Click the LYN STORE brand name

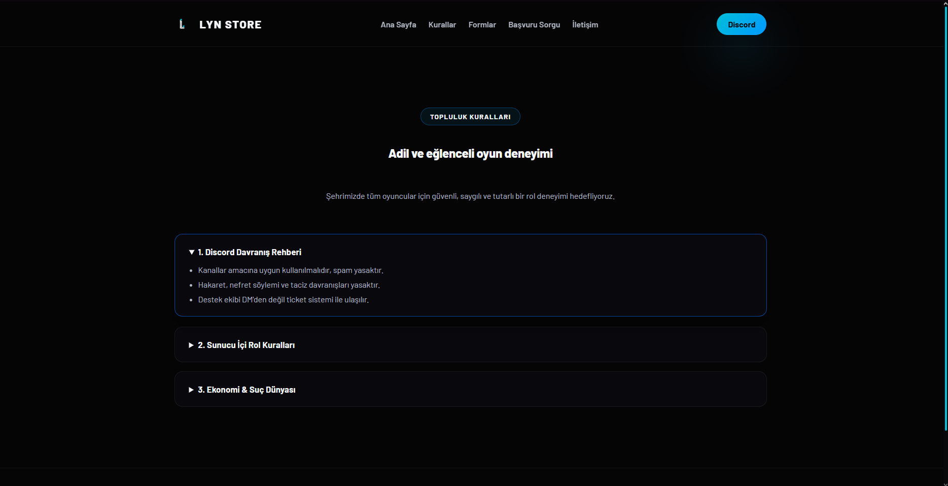pos(230,25)
